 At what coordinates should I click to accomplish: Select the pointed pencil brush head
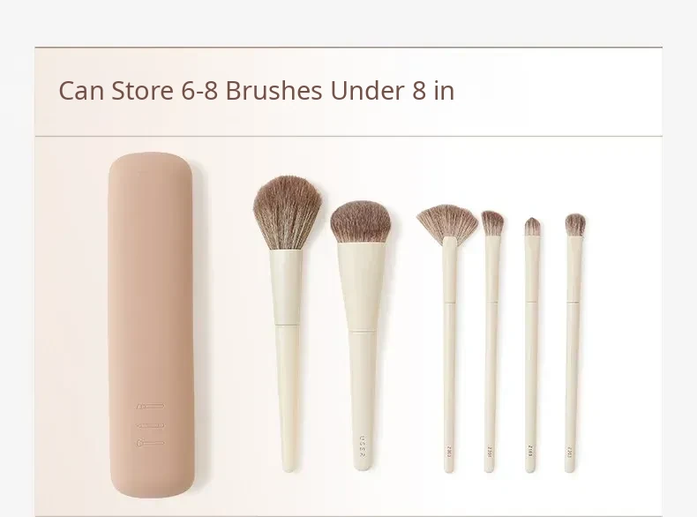[x=532, y=227]
